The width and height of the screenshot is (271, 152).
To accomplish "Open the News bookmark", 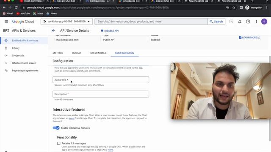I will pos(52,14).
